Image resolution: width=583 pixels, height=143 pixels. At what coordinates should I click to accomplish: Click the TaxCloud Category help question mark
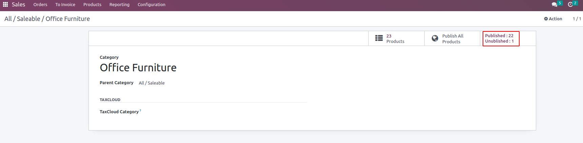point(140,110)
